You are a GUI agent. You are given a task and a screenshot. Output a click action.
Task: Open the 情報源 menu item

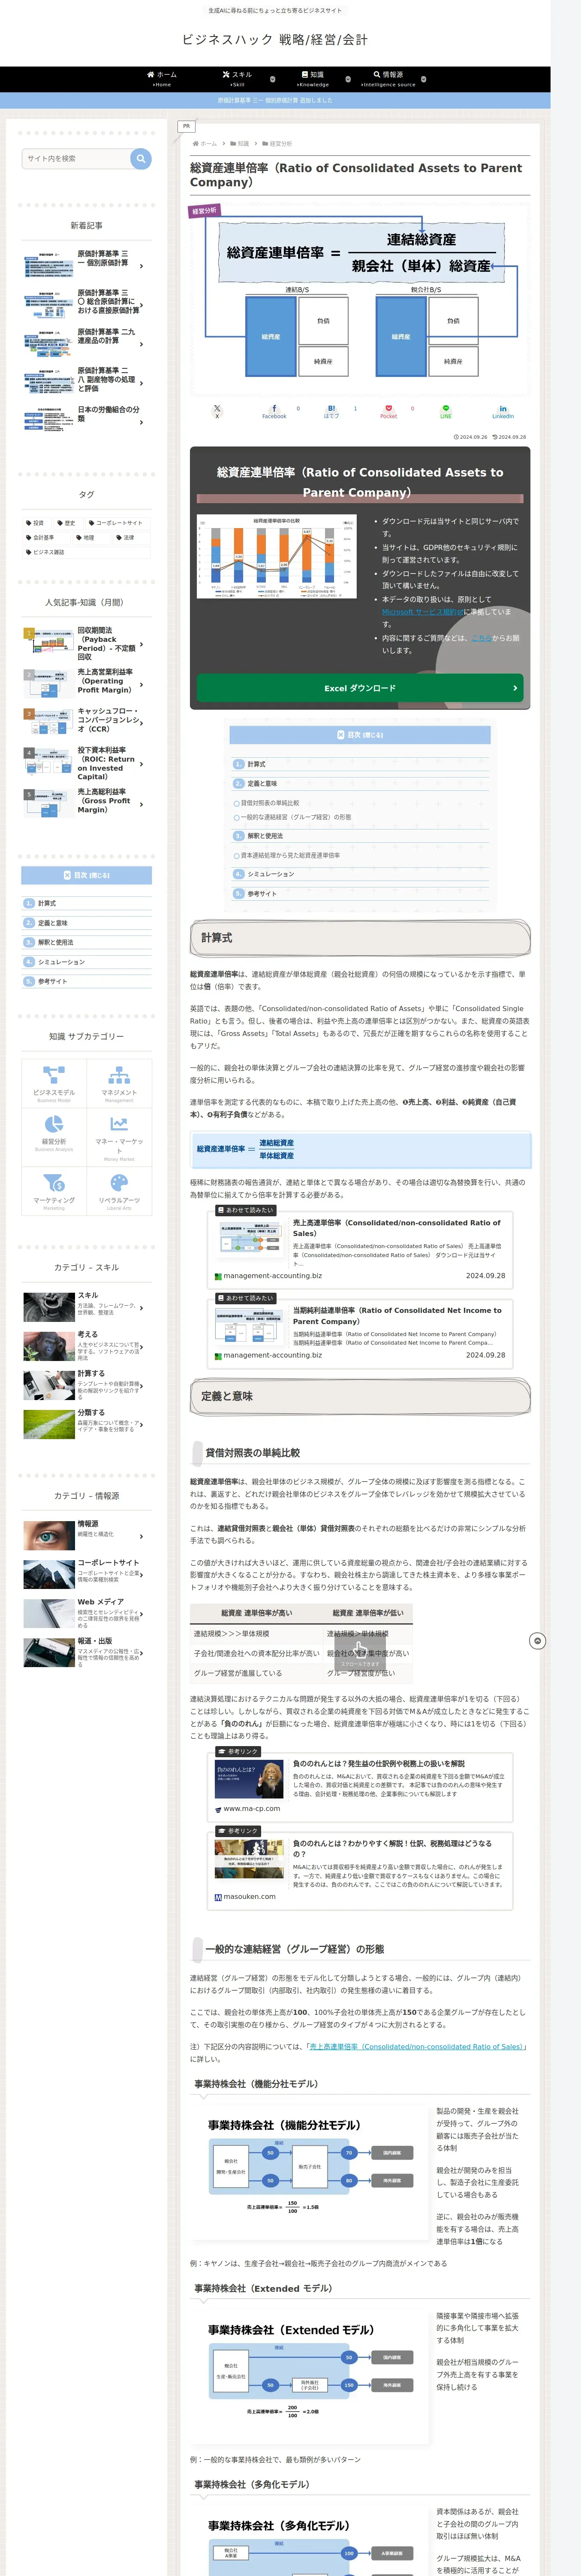click(x=388, y=78)
